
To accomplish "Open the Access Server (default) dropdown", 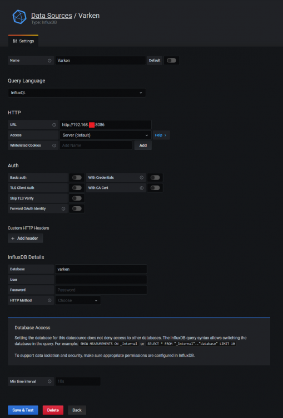I will pos(106,135).
